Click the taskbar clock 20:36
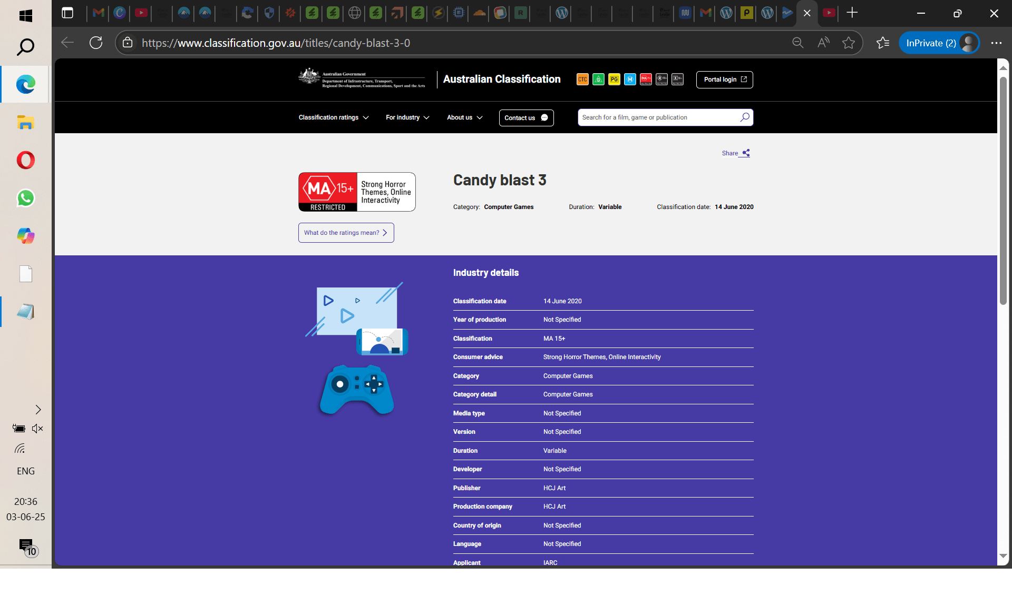This screenshot has height=596, width=1012. click(x=25, y=502)
